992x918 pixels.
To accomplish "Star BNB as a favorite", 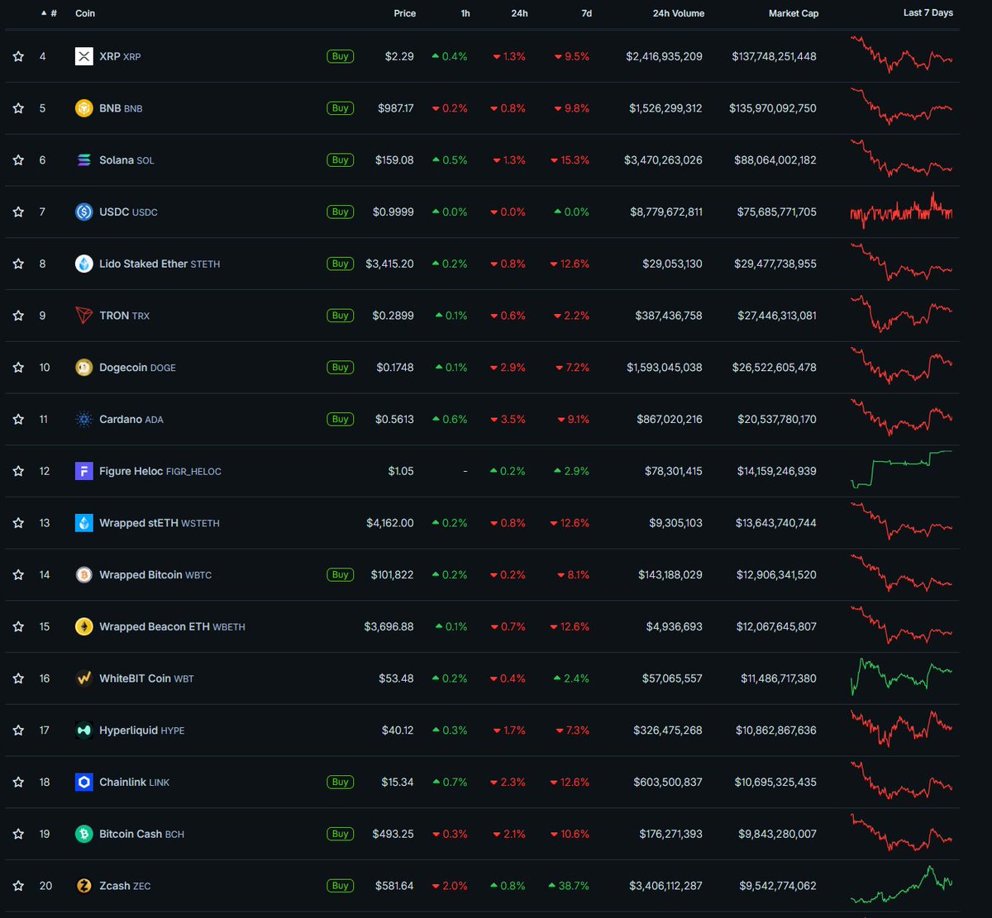I will tap(18, 108).
